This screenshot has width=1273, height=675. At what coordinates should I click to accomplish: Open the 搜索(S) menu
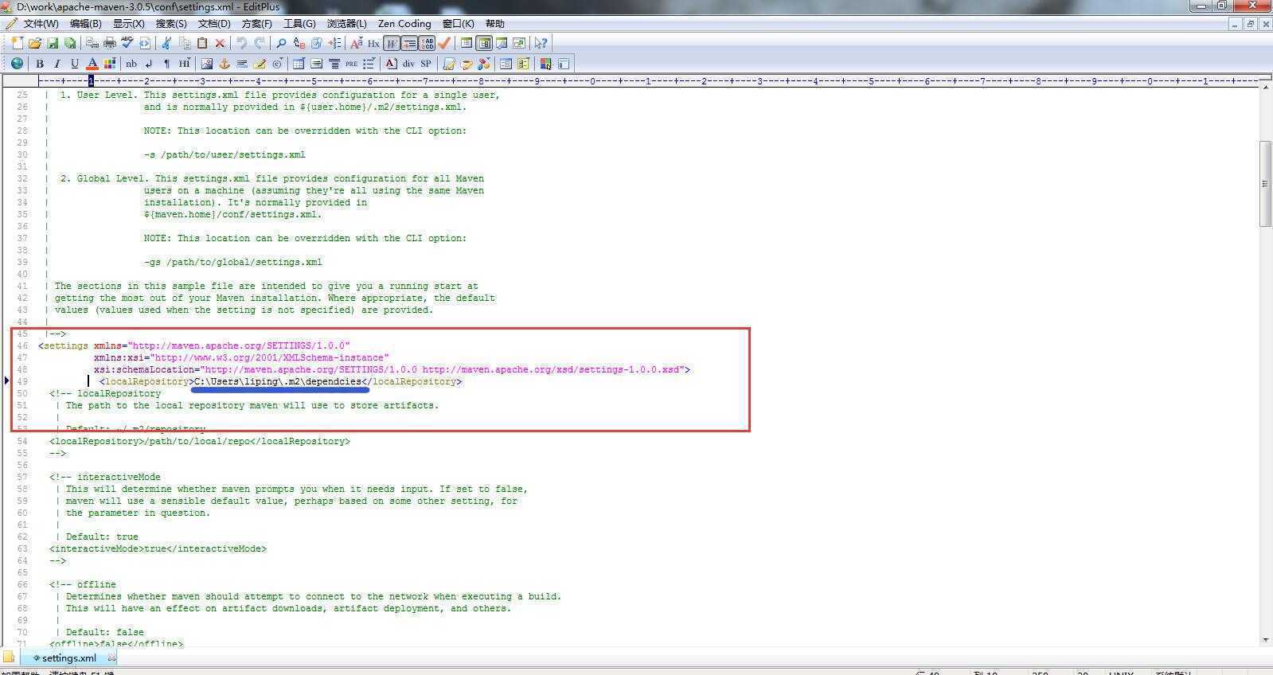click(x=171, y=24)
